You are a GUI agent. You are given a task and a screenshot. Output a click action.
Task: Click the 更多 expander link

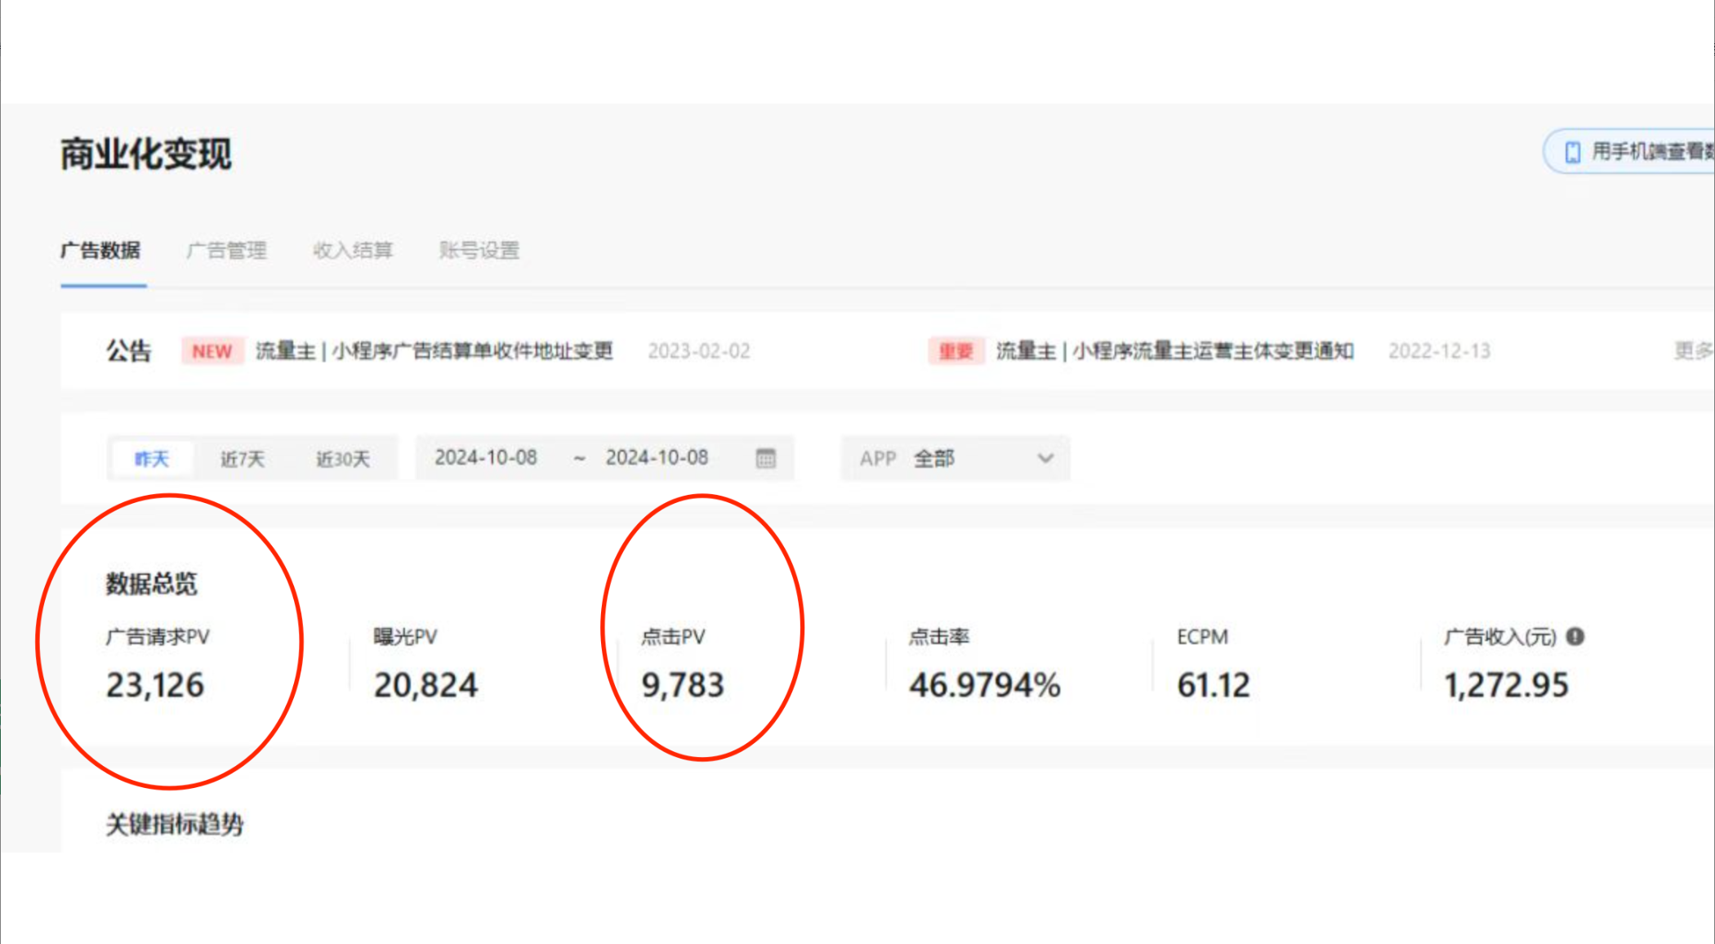(x=1692, y=351)
